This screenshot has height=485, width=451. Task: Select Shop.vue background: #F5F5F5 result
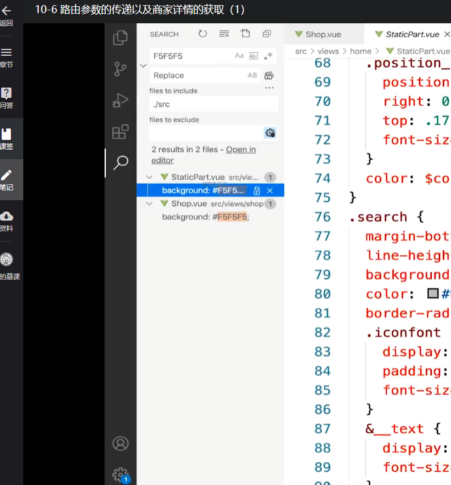pyautogui.click(x=205, y=217)
